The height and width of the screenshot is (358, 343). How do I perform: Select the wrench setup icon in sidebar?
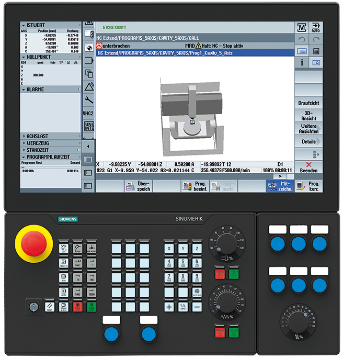(89, 100)
